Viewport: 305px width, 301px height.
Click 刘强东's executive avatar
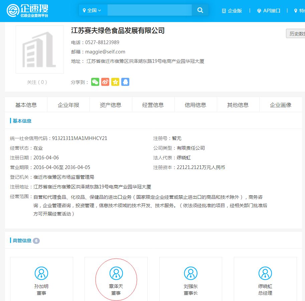click(191, 273)
